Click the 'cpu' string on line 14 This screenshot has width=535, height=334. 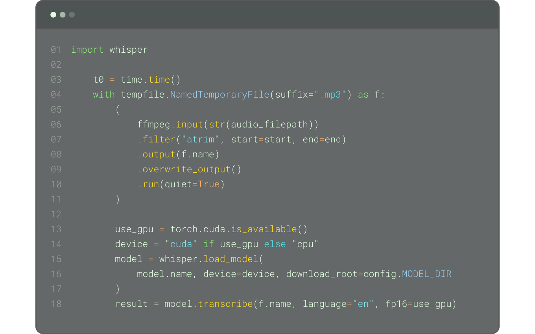(x=305, y=244)
